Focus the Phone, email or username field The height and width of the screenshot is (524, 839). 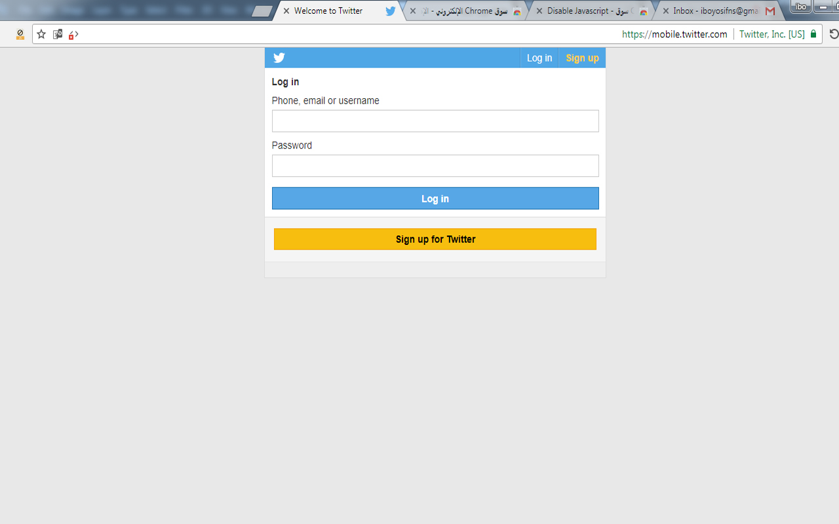point(435,121)
